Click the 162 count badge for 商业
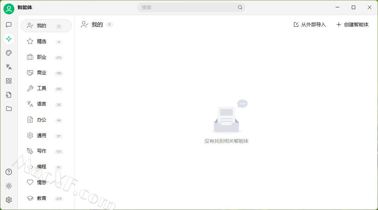This screenshot has width=378, height=210. tap(59, 73)
